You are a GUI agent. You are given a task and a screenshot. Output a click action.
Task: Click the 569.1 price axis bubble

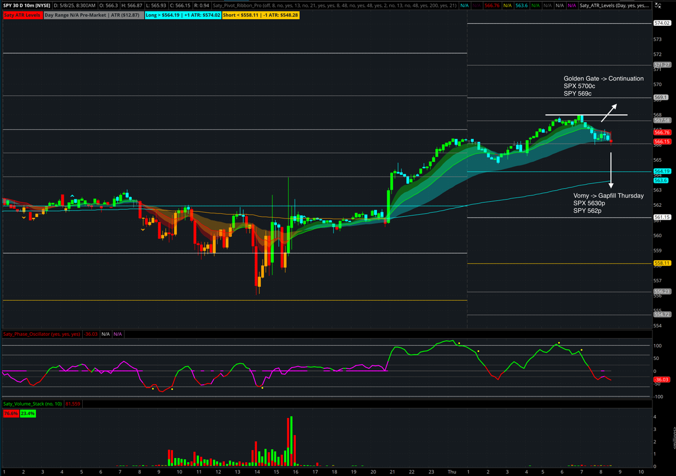point(660,97)
